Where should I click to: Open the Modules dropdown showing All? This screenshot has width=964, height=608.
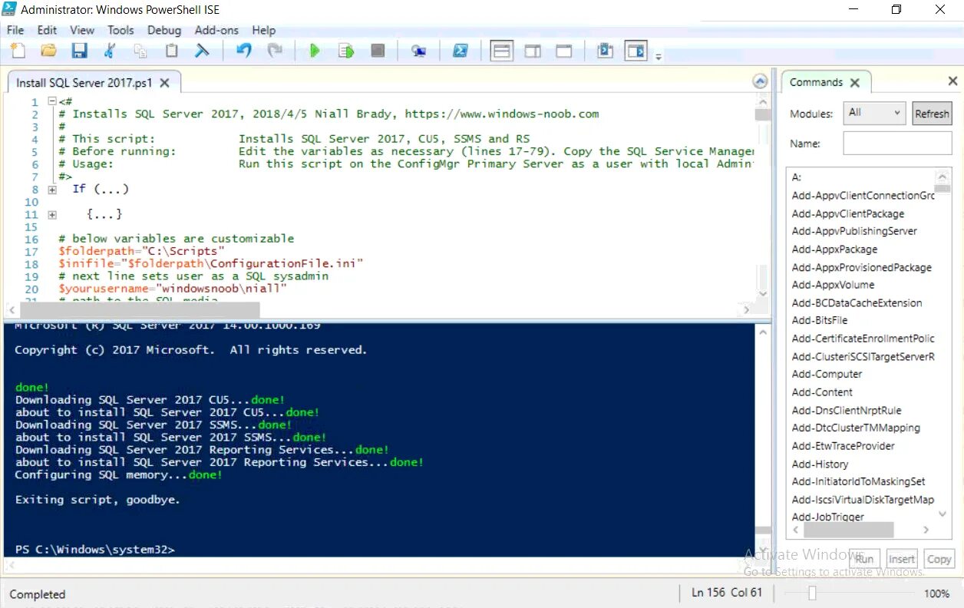(x=874, y=113)
